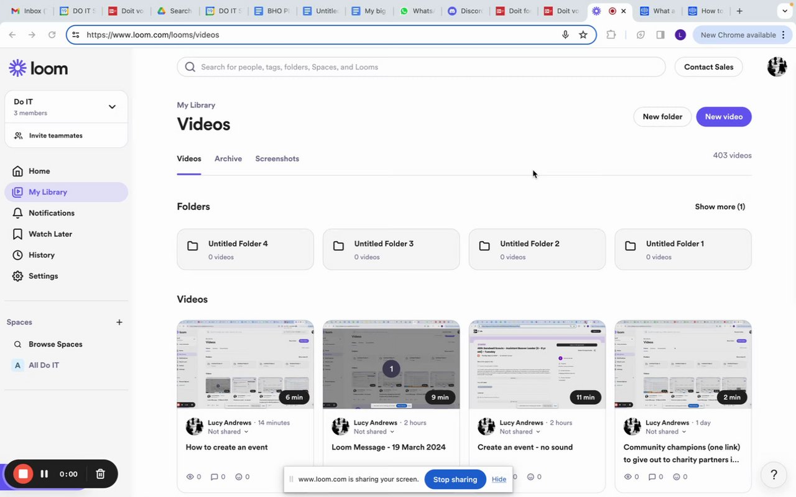Click the Contact Sales button
The height and width of the screenshot is (497, 796).
coord(708,67)
